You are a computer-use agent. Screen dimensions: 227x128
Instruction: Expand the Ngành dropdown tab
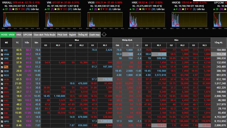[x=72, y=35]
